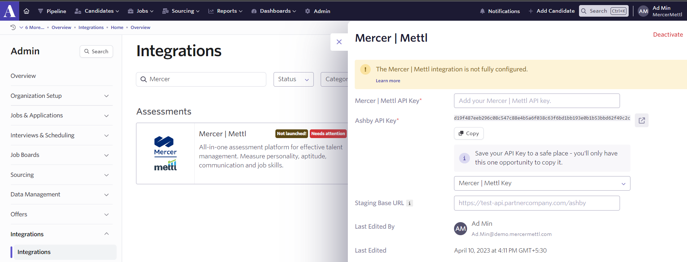
Task: Expand Jobs & Applications section
Action: coord(62,116)
